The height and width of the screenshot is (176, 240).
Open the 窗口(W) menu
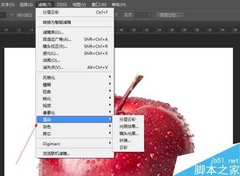pos(99,4)
